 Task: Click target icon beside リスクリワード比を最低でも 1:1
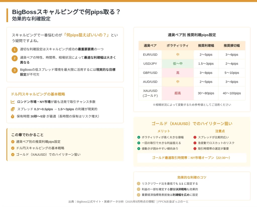(x=139, y=184)
